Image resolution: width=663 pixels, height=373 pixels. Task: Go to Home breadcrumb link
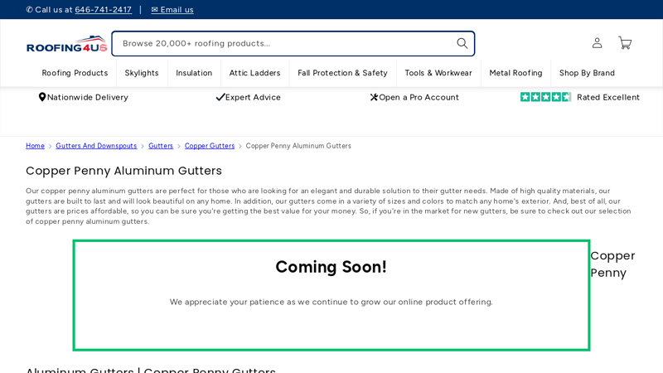[35, 146]
